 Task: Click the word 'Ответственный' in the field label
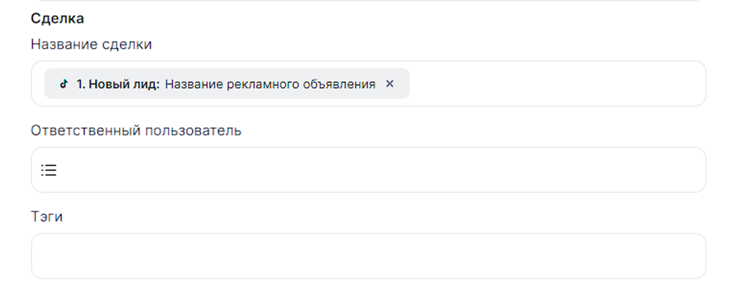coord(85,131)
